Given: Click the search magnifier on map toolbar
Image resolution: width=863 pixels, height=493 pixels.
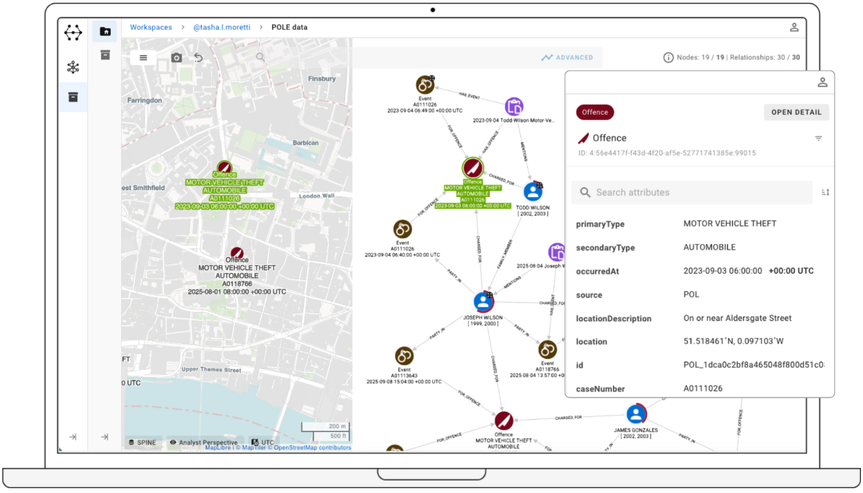Looking at the screenshot, I should [x=260, y=57].
